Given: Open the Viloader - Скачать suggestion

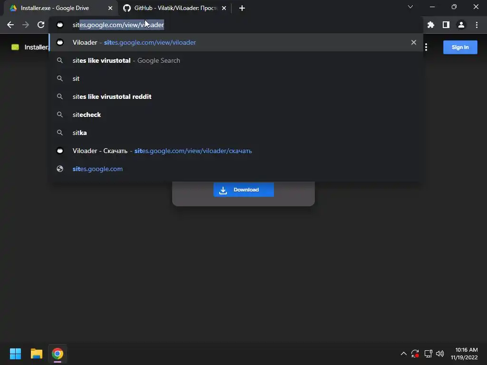Looking at the screenshot, I should (x=236, y=151).
